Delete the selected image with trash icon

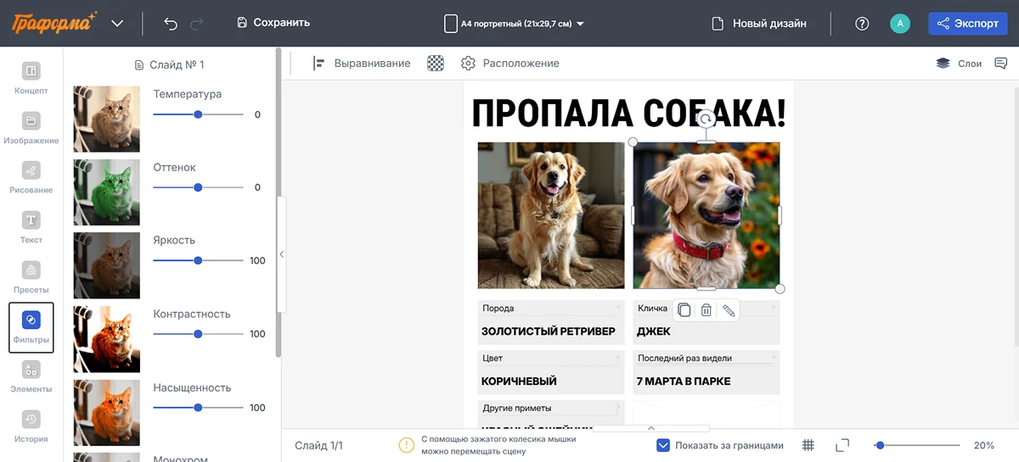[706, 310]
